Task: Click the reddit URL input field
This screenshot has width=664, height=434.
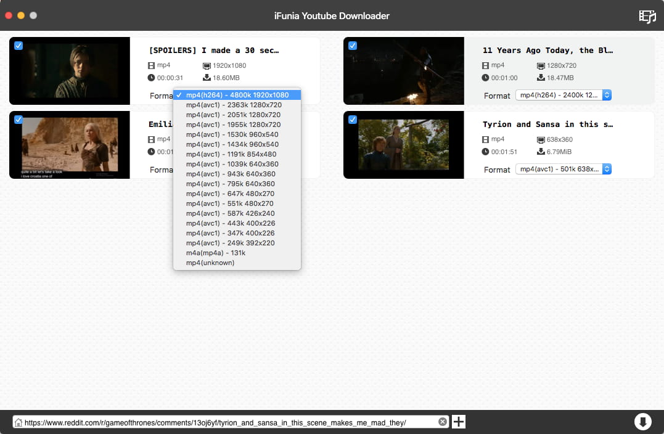Action: coord(228,422)
